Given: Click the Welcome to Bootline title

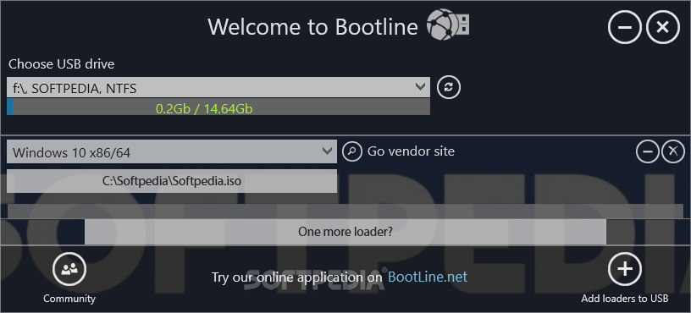Looking at the screenshot, I should pyautogui.click(x=312, y=27).
